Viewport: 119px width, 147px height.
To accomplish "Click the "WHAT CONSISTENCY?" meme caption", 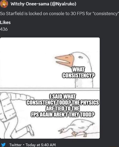I will [78, 72].
